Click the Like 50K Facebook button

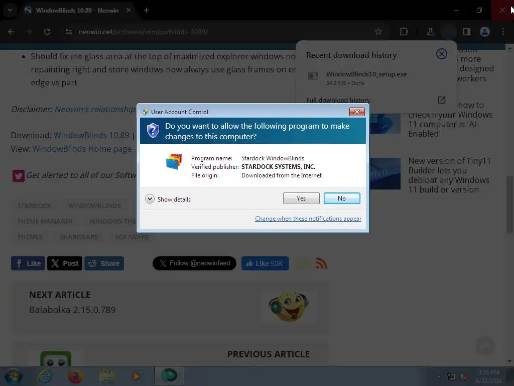pos(265,263)
